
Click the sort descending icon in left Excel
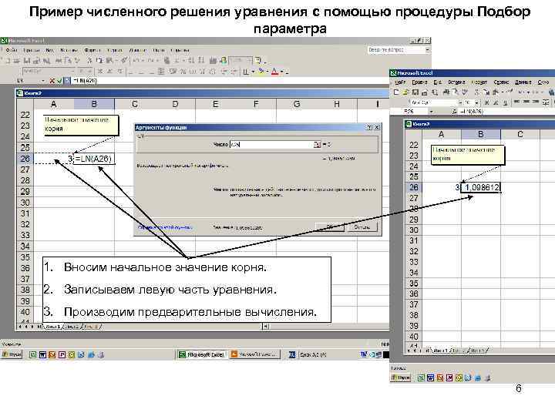[x=201, y=61]
